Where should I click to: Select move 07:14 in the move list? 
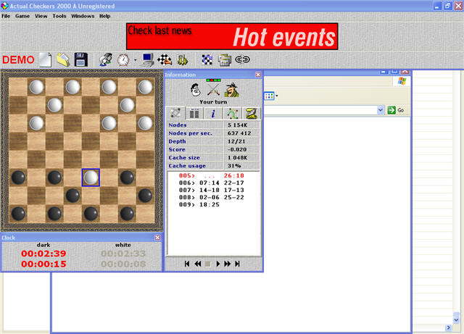pyautogui.click(x=210, y=183)
